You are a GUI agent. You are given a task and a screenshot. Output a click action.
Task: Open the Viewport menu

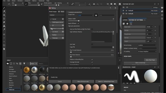pyautogui.click(x=27, y=1)
